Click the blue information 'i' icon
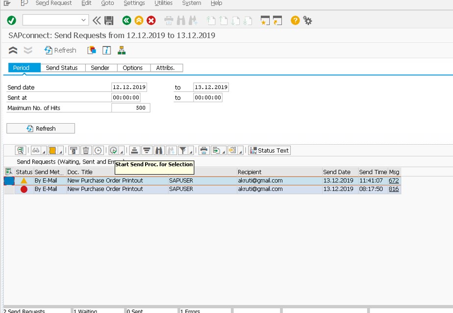Screen dimensions: 453x313 (x=106, y=50)
